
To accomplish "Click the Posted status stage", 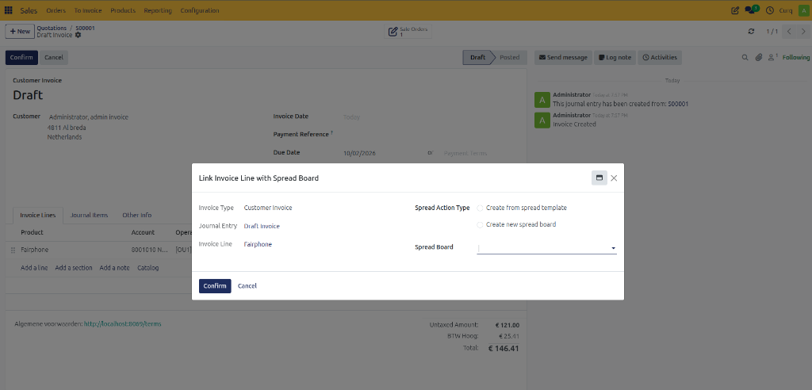I will (x=509, y=58).
